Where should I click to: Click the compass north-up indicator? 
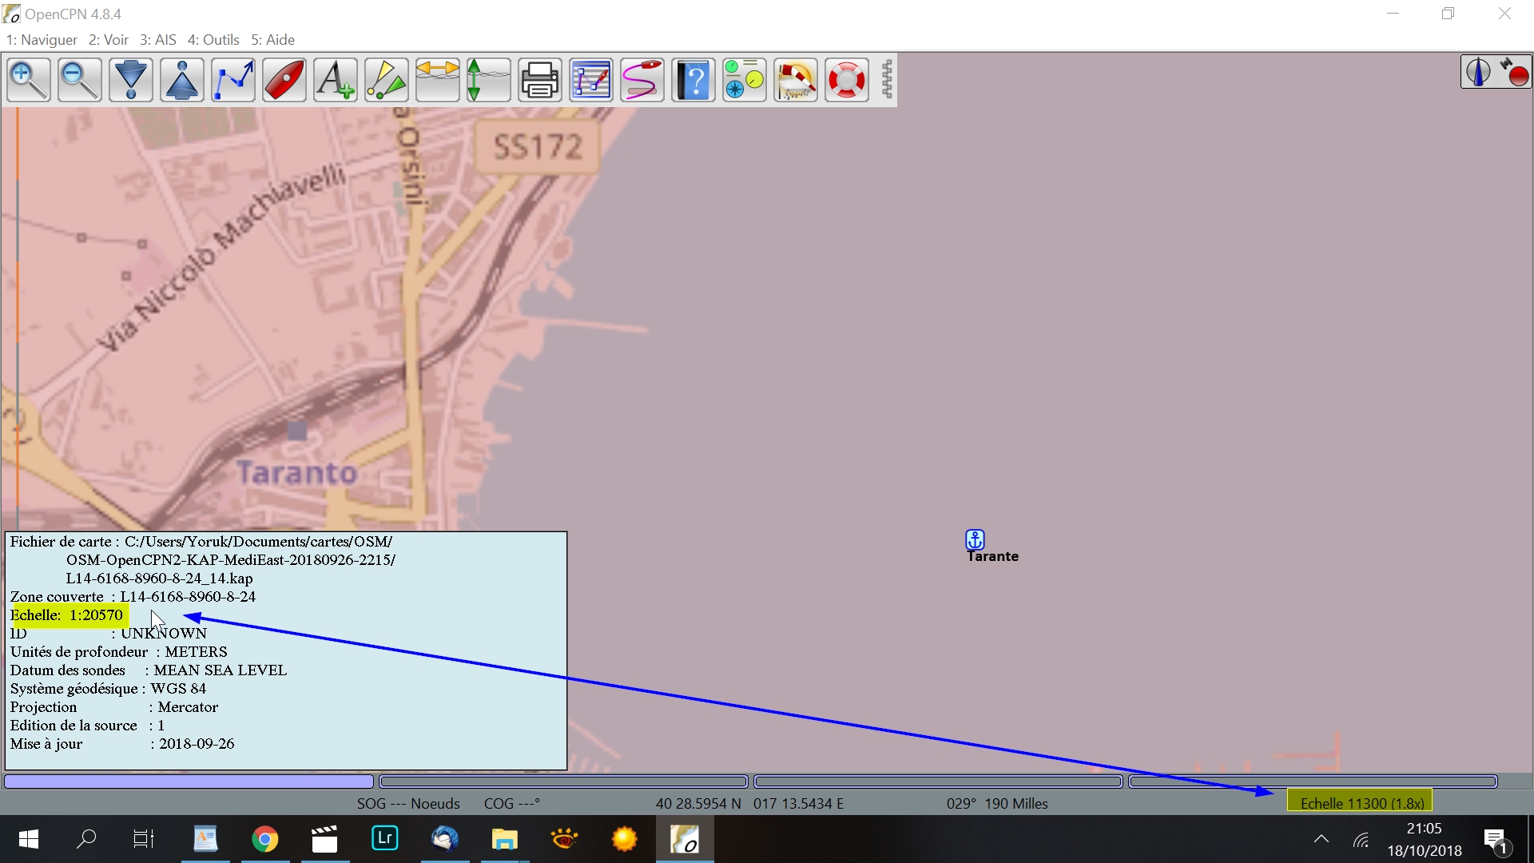coord(1478,72)
